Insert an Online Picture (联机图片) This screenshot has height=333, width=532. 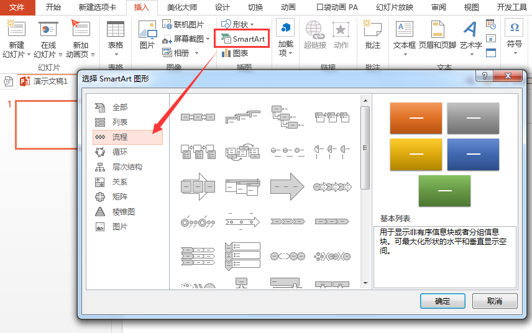183,24
